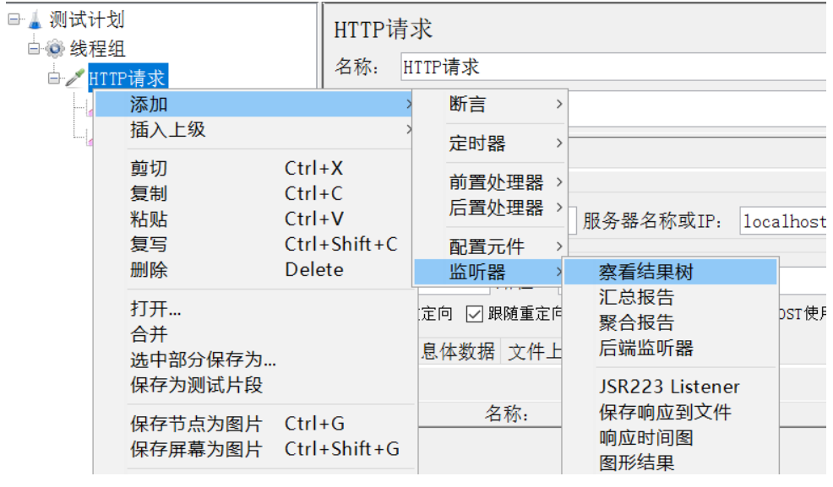Choose 保存为测试片段 menu entry

click(x=254, y=385)
